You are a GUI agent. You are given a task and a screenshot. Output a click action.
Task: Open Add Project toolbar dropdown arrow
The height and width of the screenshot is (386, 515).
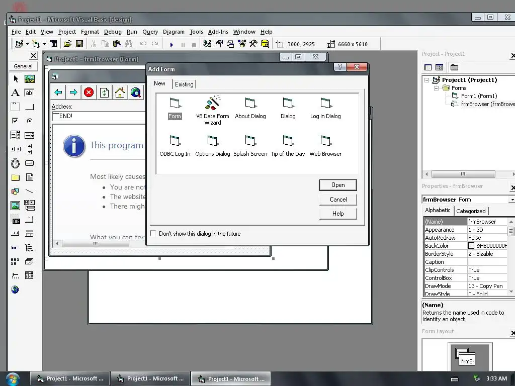27,44
